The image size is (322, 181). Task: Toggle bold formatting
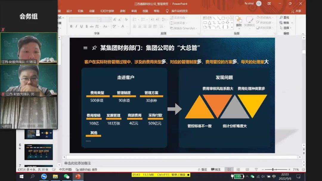click(71, 26)
